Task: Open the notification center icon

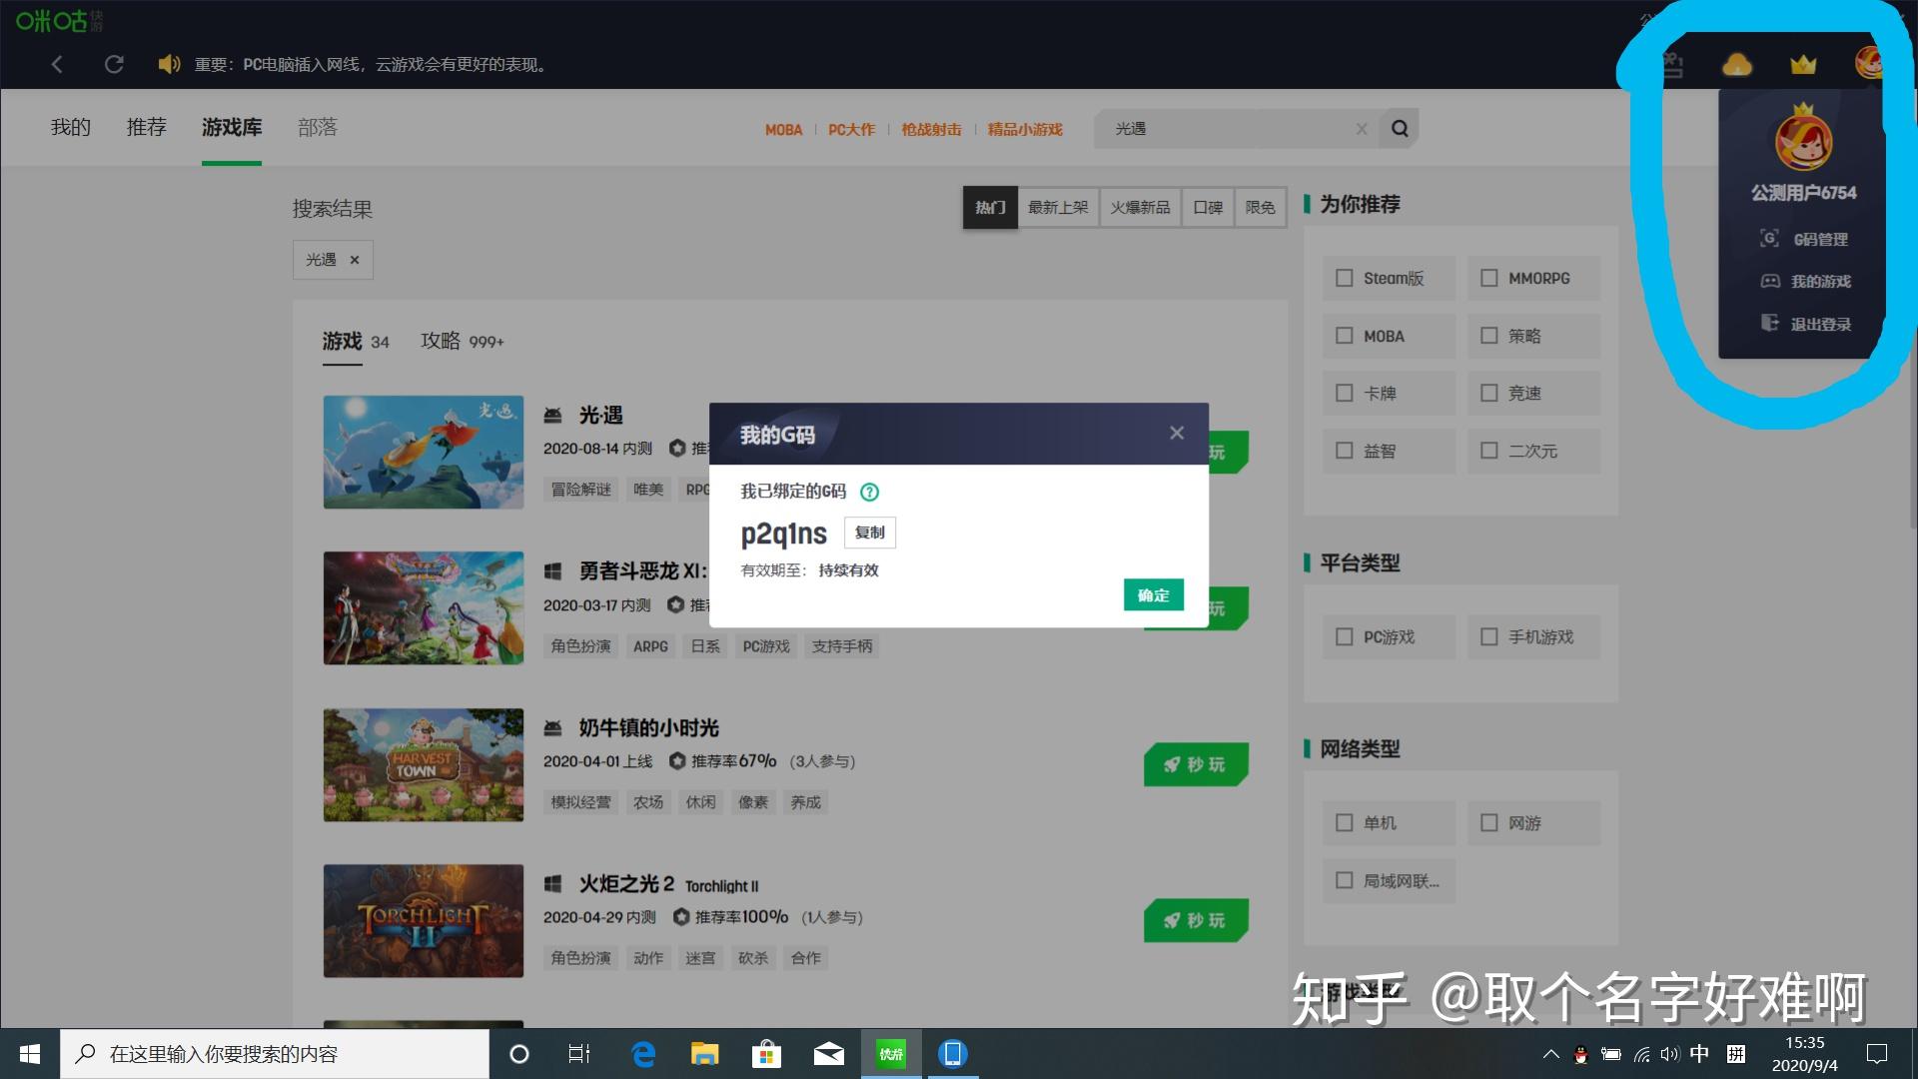Action: coord(1877,1054)
